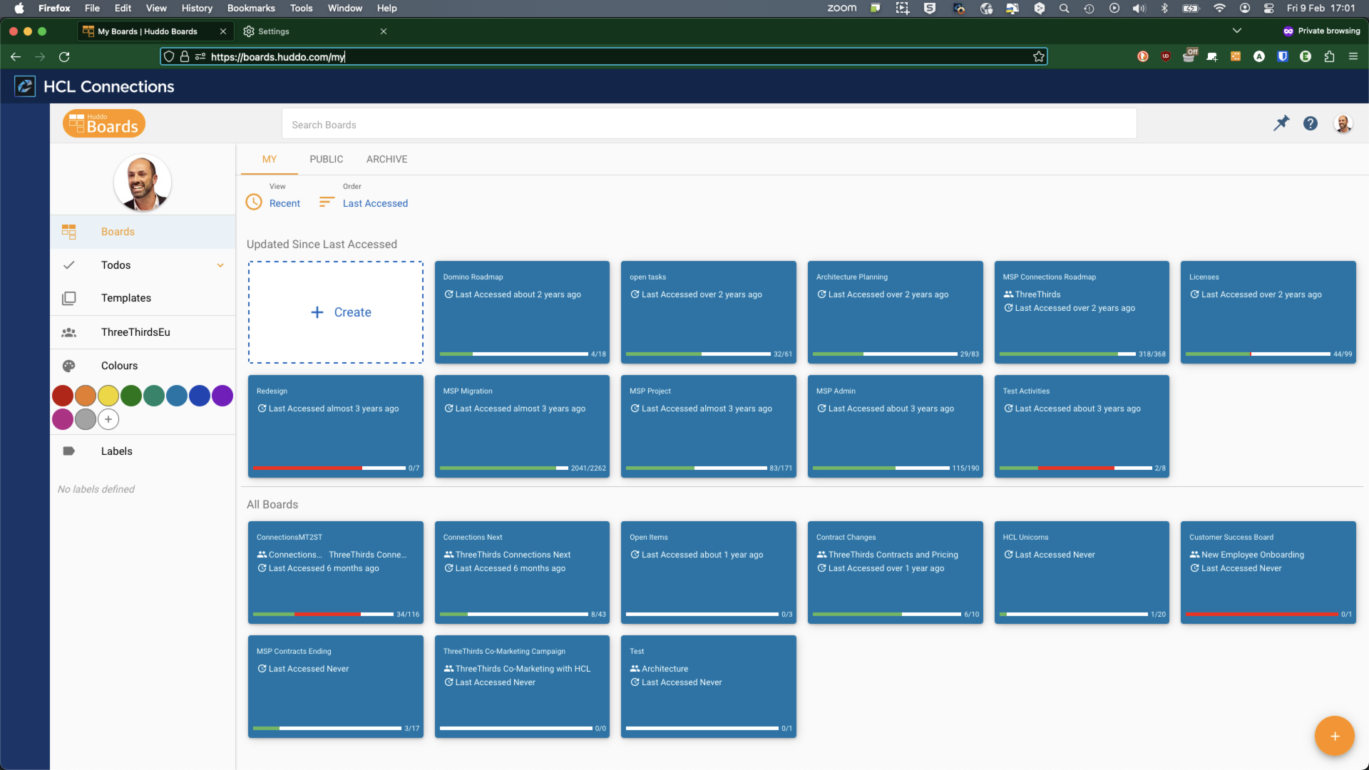Select the grey colour swatch
1369x770 pixels.
pyautogui.click(x=86, y=419)
